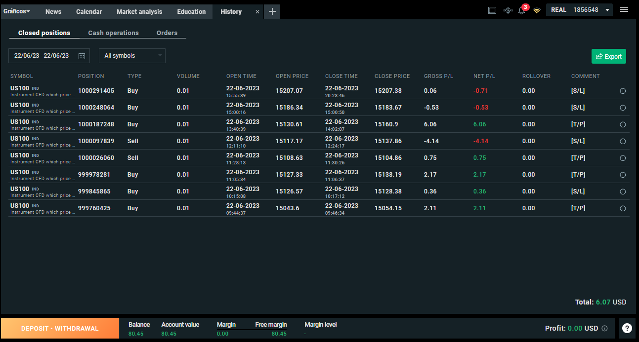Click the date range field 22/06/23 - 22/06/23
639x342 pixels.
pyautogui.click(x=49, y=56)
